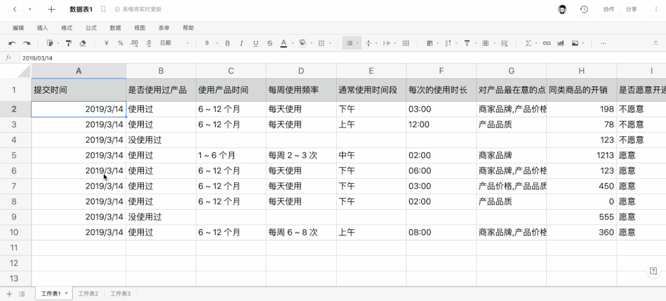Click the cell borders icon
The height and width of the screenshot is (301, 666).
pos(321,43)
